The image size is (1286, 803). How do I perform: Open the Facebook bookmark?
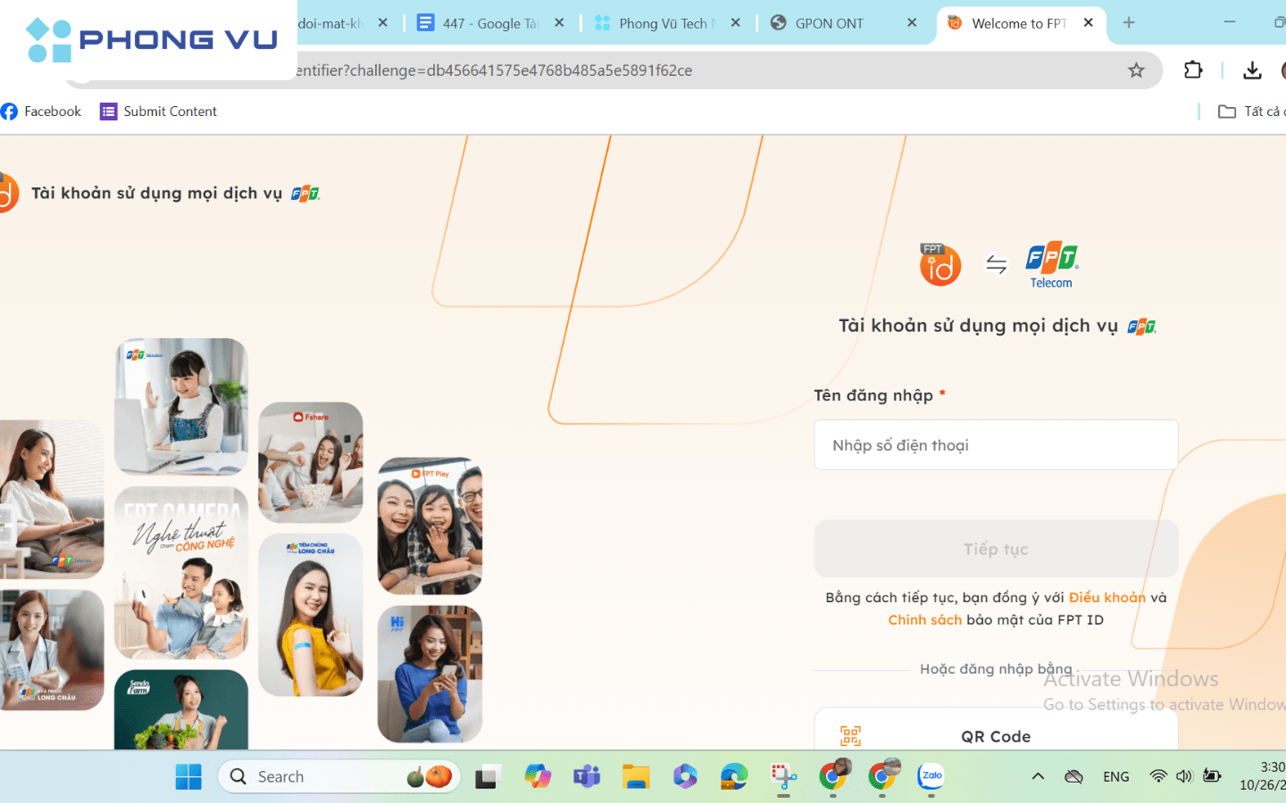tap(41, 112)
